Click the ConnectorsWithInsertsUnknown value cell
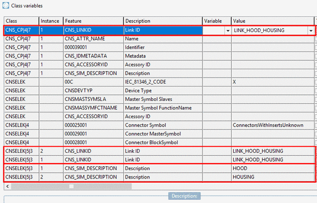 273,125
